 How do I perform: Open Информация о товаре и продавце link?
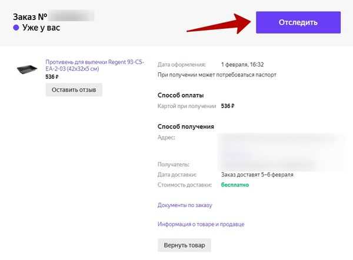(x=201, y=224)
